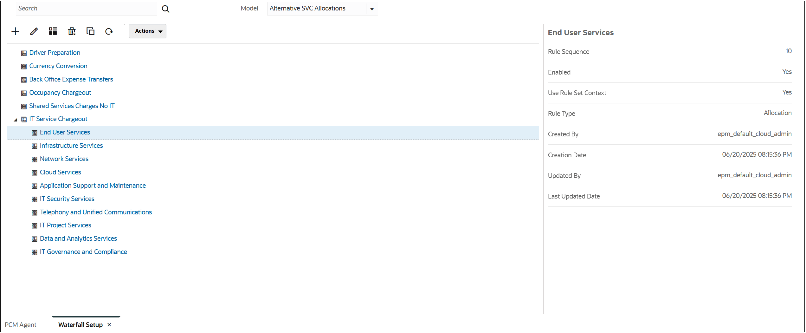806x333 pixels.
Task: Open the Network Services rule
Action: coord(64,159)
